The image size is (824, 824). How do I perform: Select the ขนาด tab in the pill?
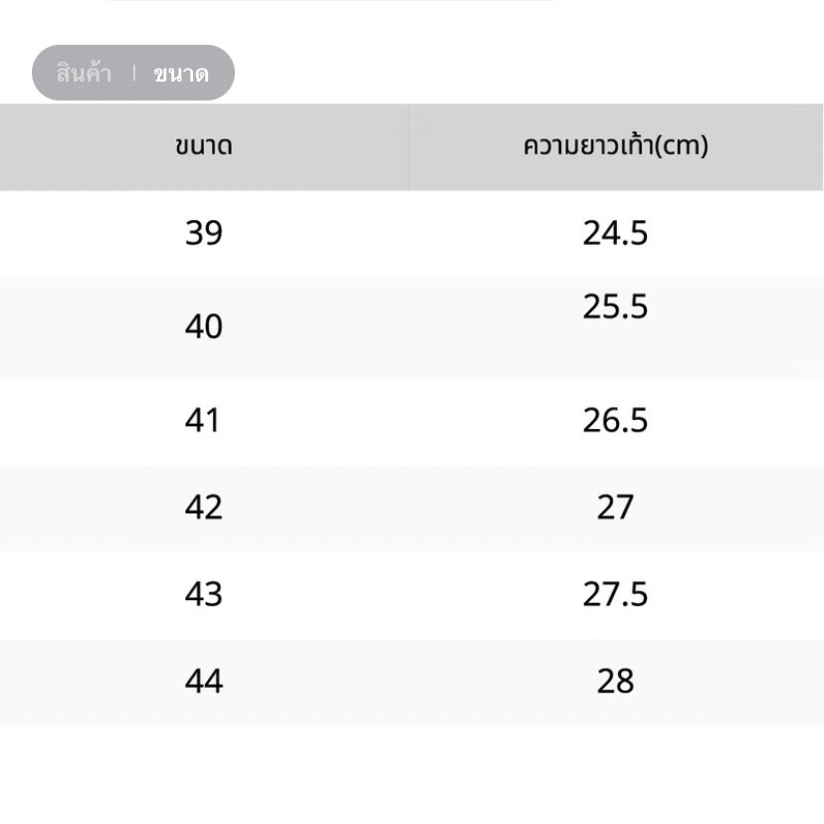[181, 74]
